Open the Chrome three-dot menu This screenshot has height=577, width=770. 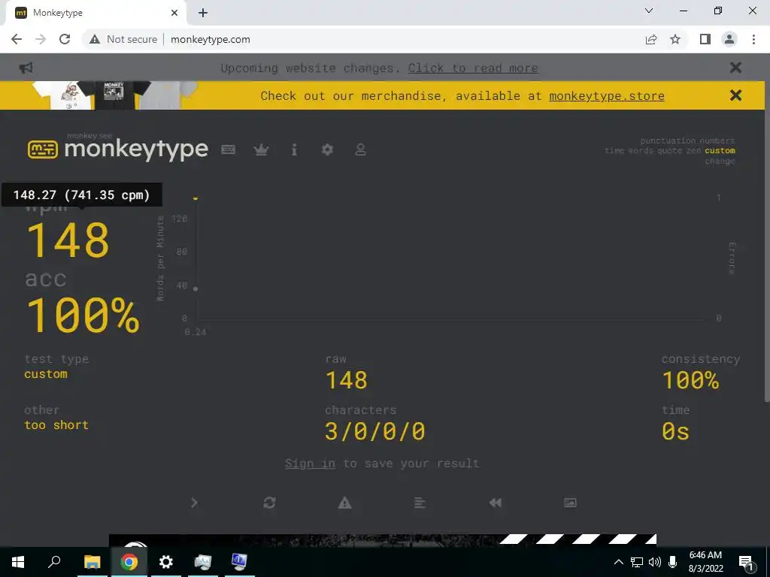[x=753, y=39]
